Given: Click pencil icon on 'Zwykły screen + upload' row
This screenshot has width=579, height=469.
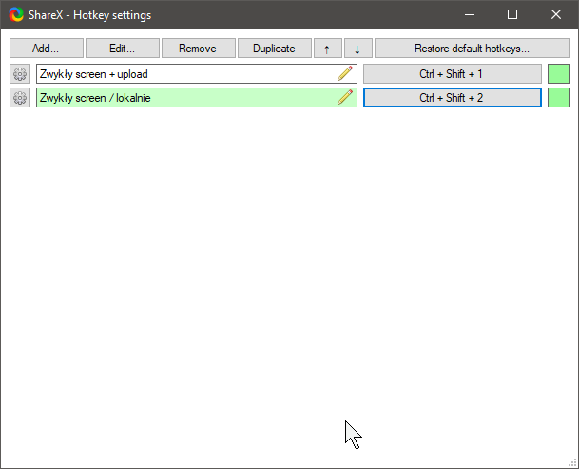Looking at the screenshot, I should pyautogui.click(x=344, y=74).
